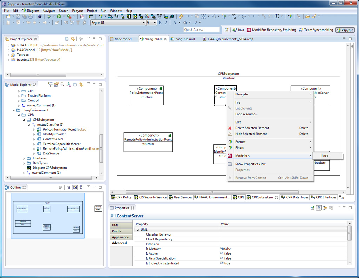
Task: Select DataSource in Model Explorer tree
Action: tap(51, 153)
